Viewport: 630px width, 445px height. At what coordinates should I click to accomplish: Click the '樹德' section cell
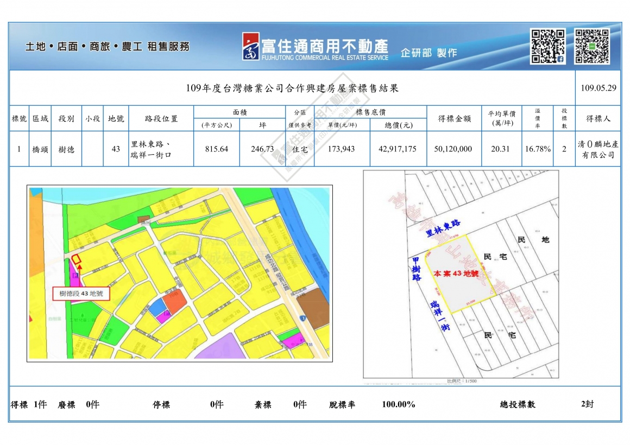(x=66, y=149)
